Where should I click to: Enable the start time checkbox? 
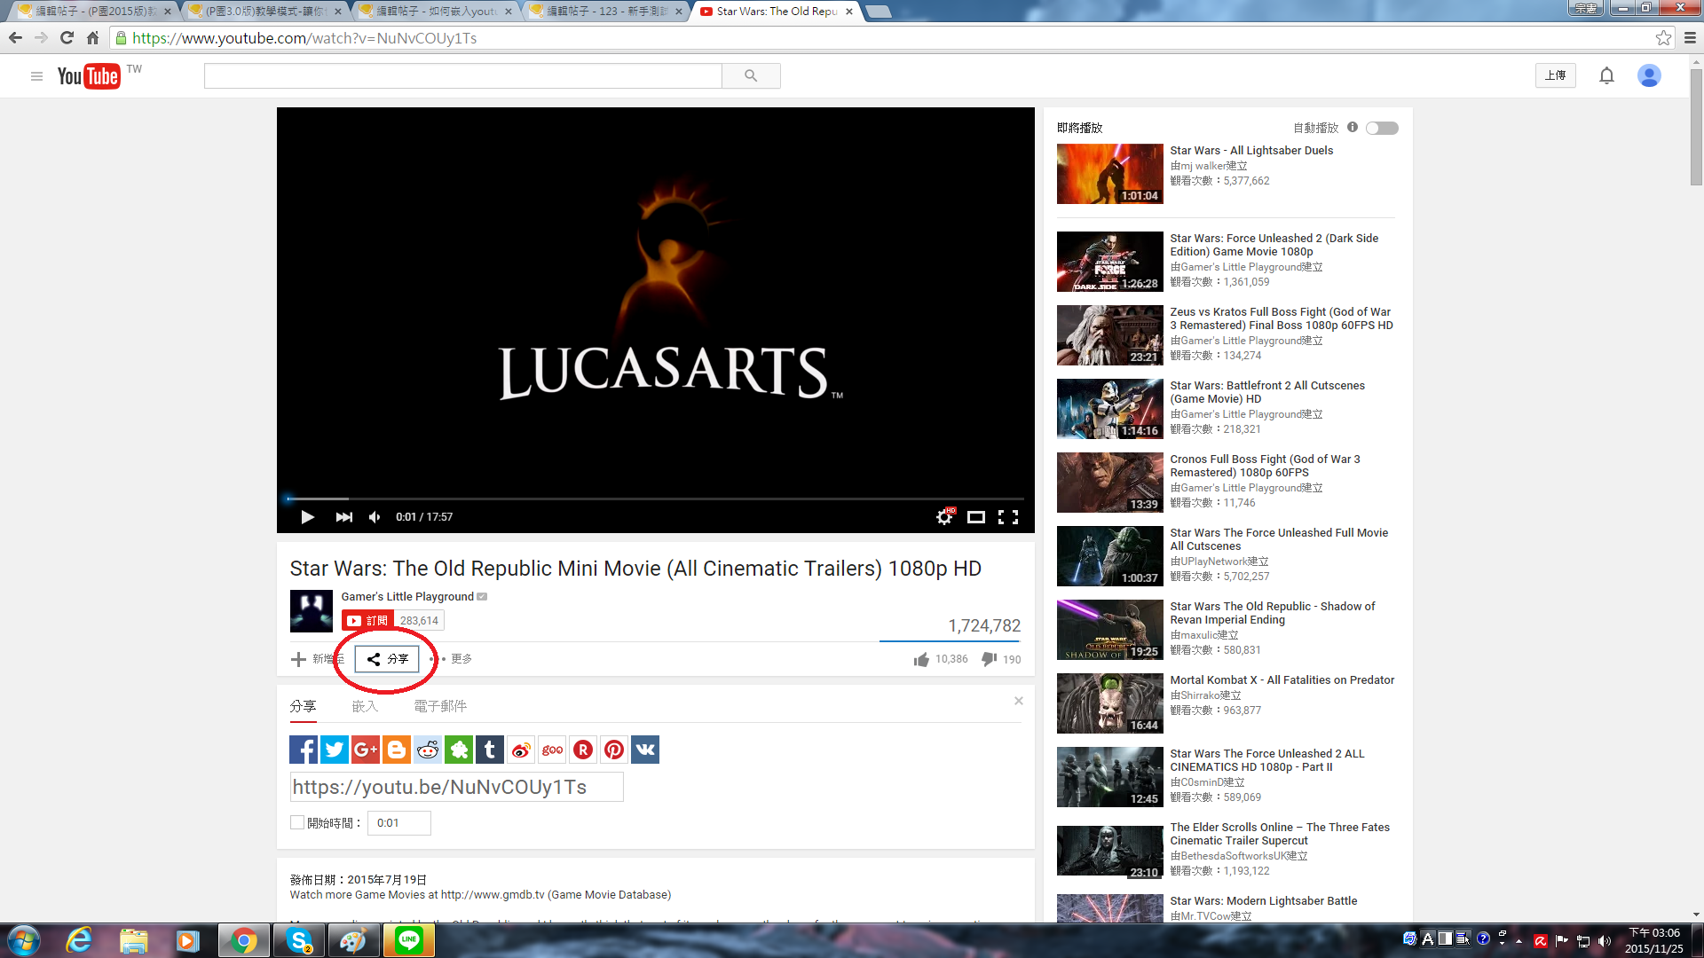pyautogui.click(x=297, y=822)
